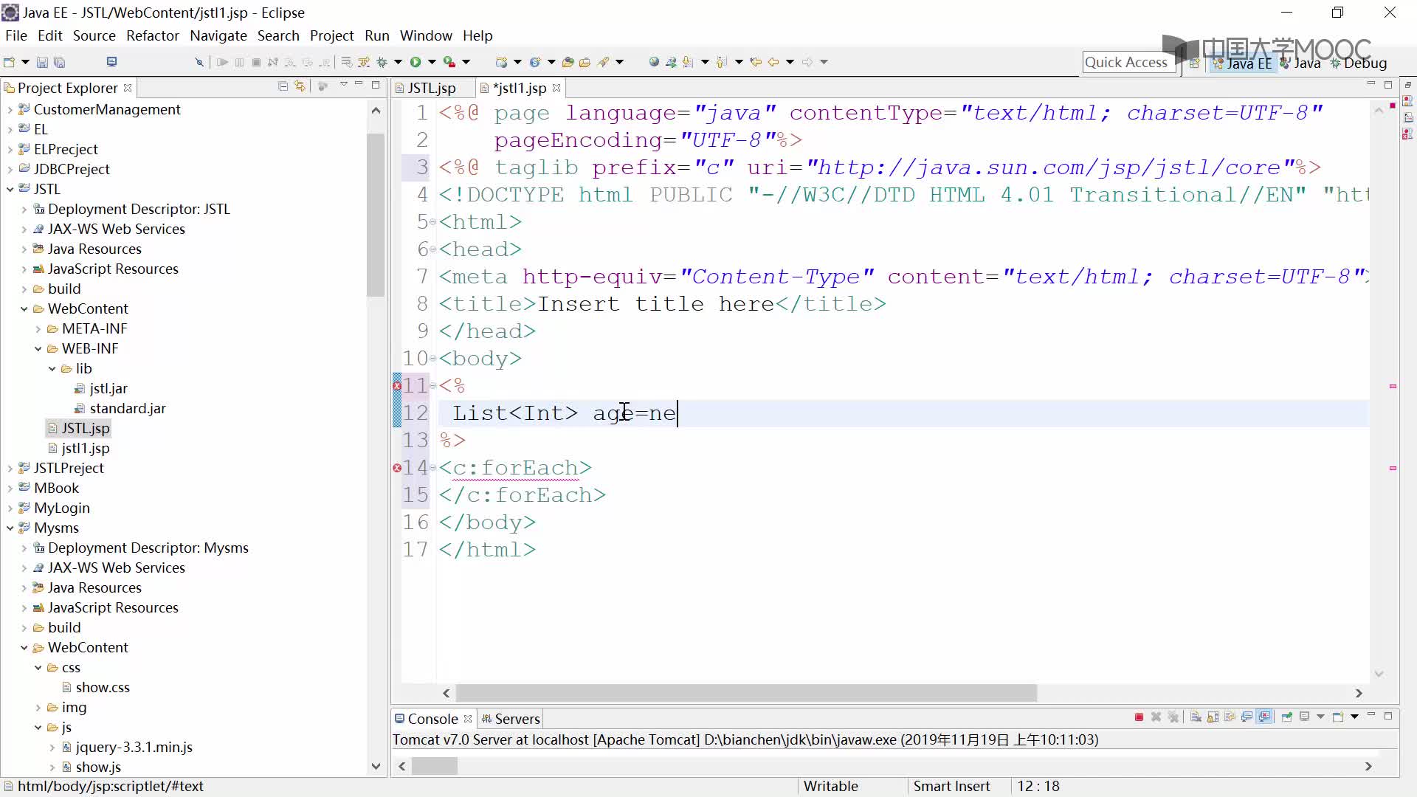Collapse the WEB-INF folder

pyautogui.click(x=38, y=348)
